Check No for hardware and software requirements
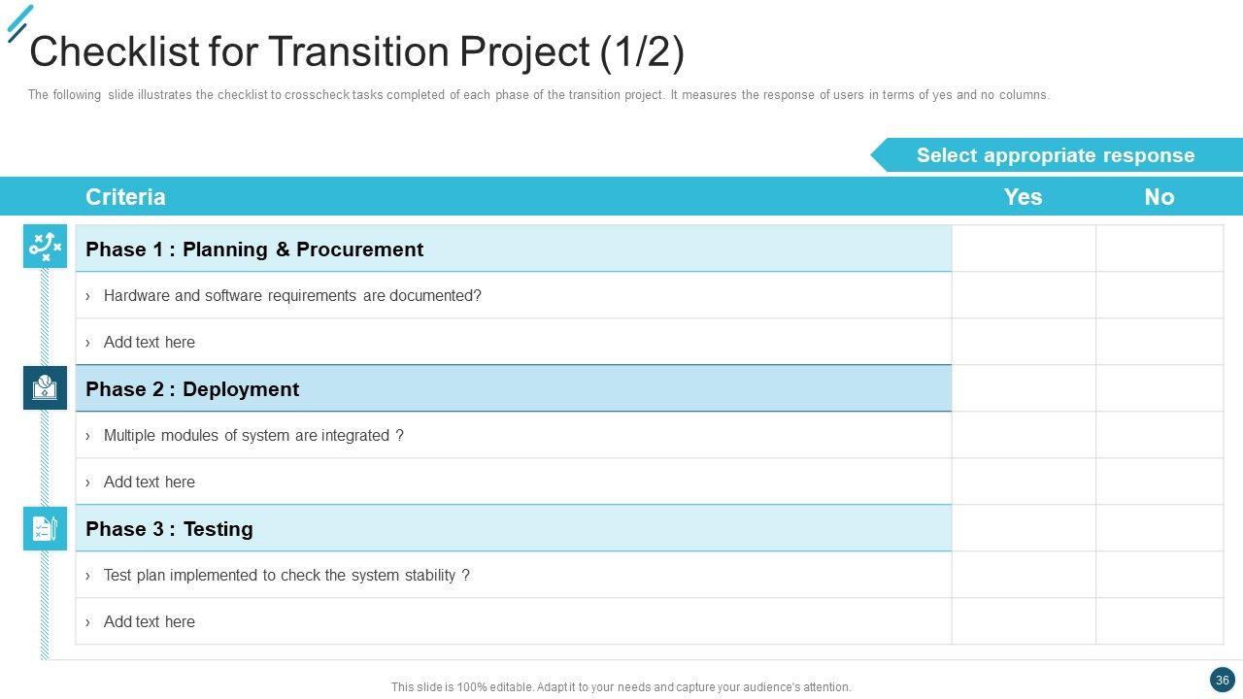This screenshot has height=699, width=1243. click(x=1159, y=295)
